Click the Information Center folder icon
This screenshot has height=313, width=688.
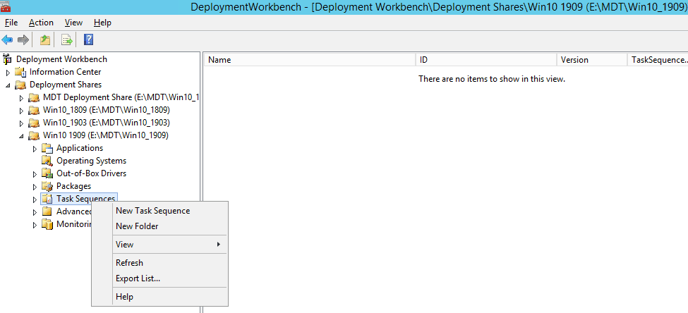coord(20,72)
